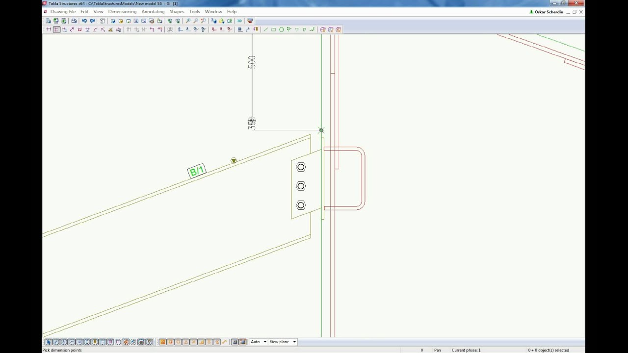
Task: Click the Pick dimension points status message
Action: tap(62, 350)
